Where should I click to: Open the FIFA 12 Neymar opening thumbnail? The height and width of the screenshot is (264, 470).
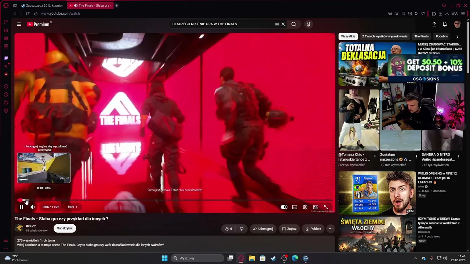click(x=377, y=193)
